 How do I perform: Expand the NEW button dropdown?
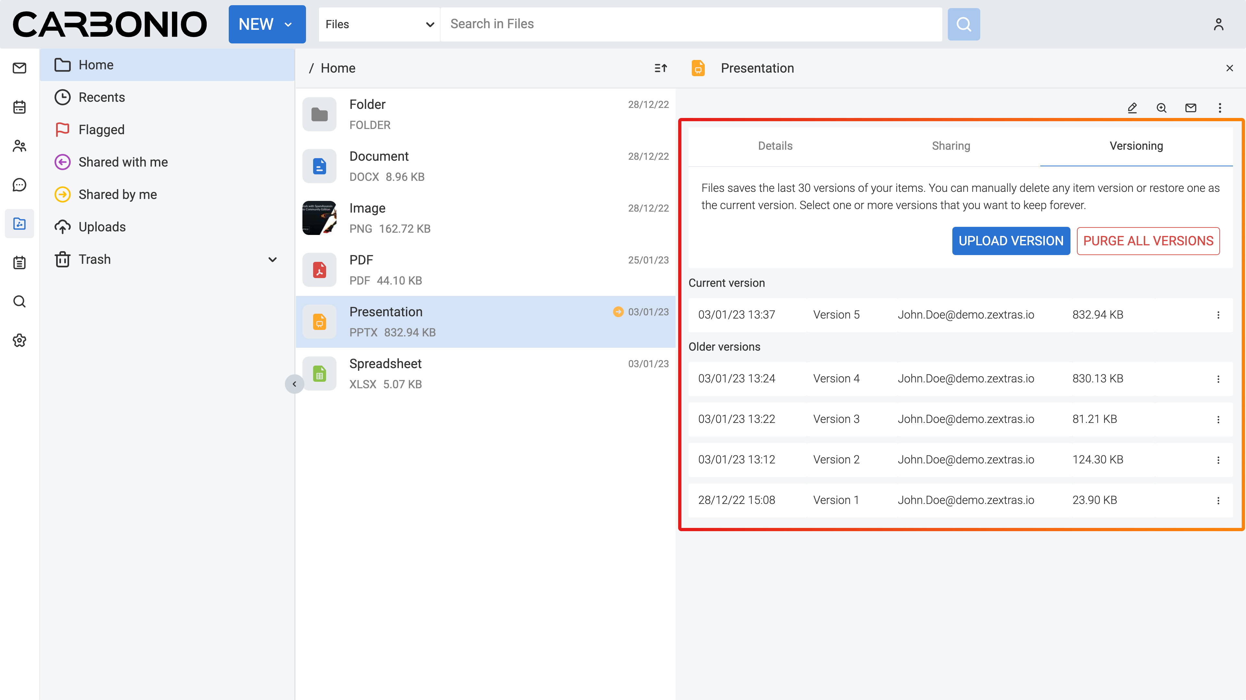pos(288,24)
